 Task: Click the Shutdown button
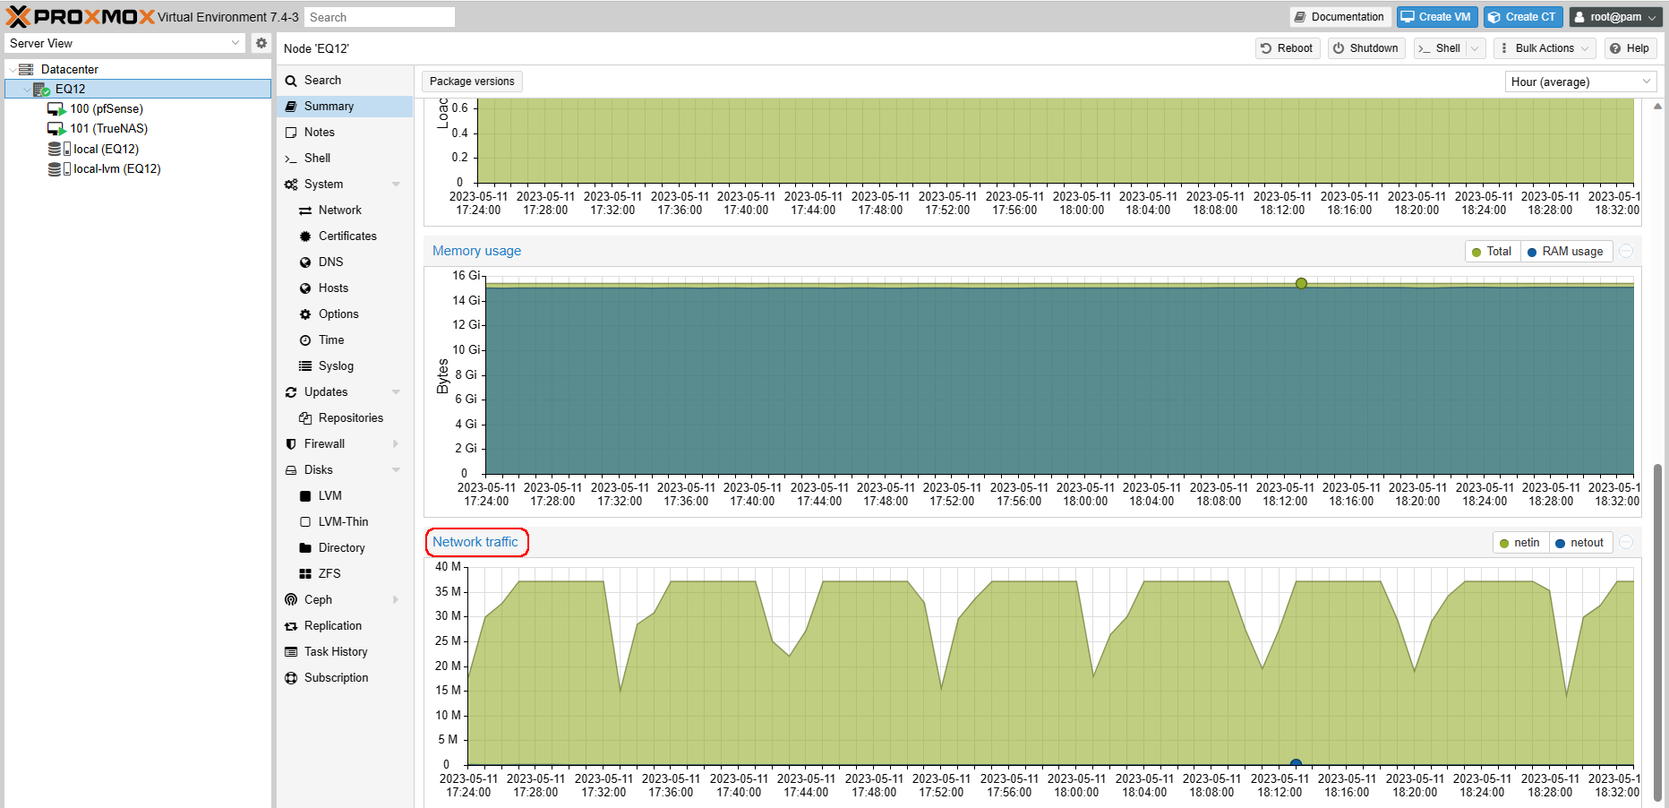click(1365, 48)
